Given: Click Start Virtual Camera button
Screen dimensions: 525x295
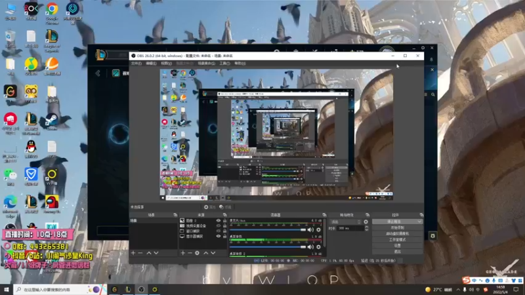Looking at the screenshot, I should (x=398, y=234).
